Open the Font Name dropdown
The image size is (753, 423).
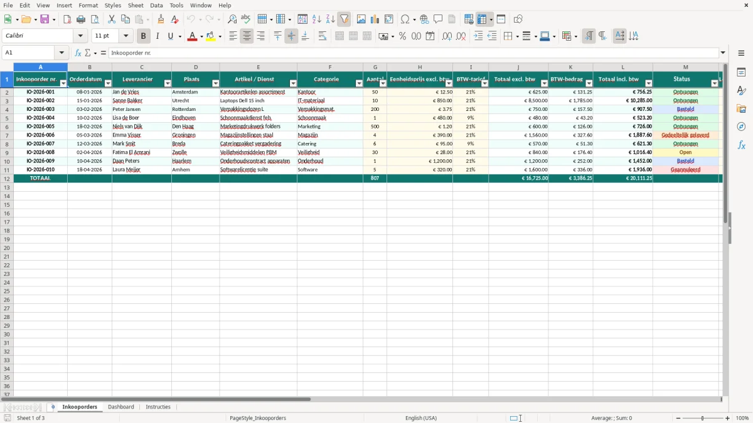tap(80, 36)
